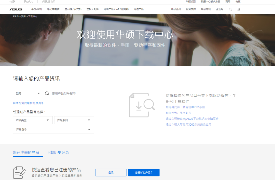Expand the 产品系列 dropdown
Viewport: 275px width, 180px height.
(x=74, y=120)
